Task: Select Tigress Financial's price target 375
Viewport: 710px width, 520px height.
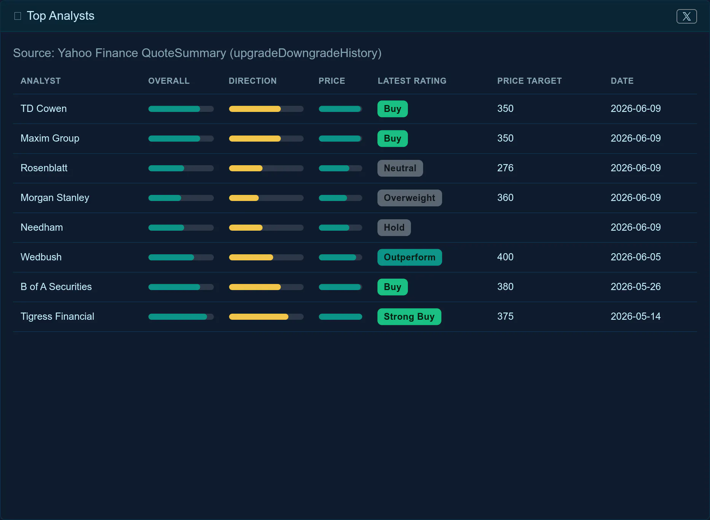Action: tap(505, 316)
